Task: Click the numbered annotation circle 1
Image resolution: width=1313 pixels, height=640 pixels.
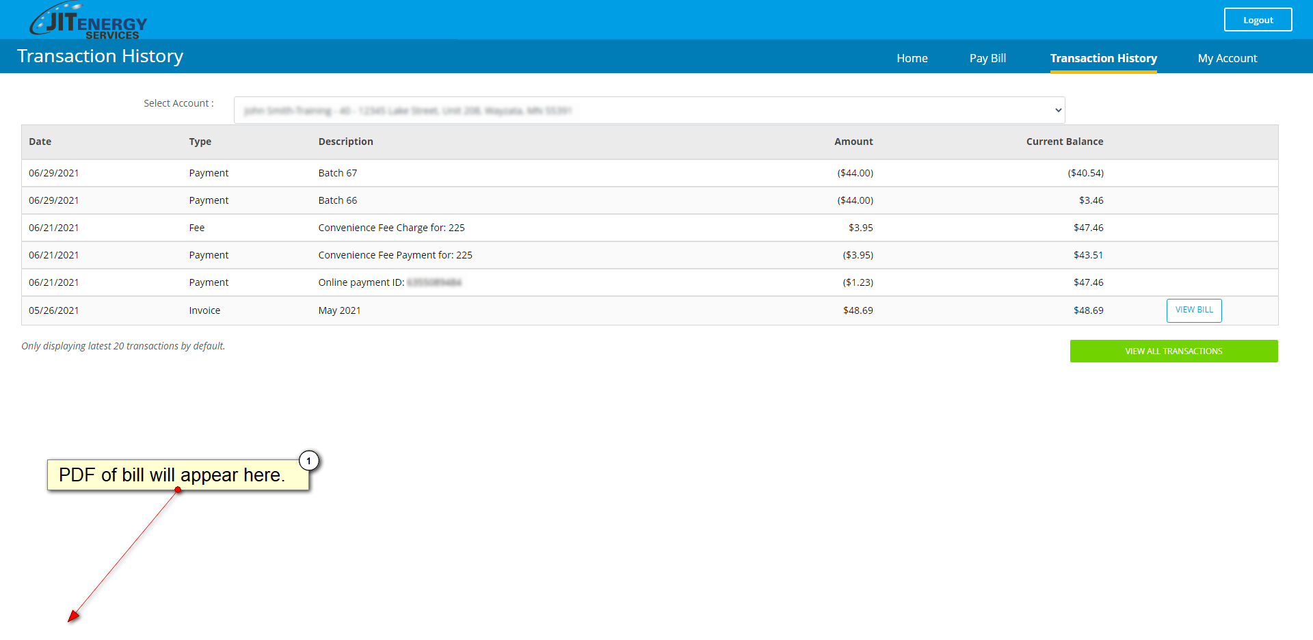Action: 309,461
